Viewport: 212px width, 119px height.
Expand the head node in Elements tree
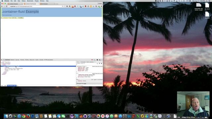[2, 64]
